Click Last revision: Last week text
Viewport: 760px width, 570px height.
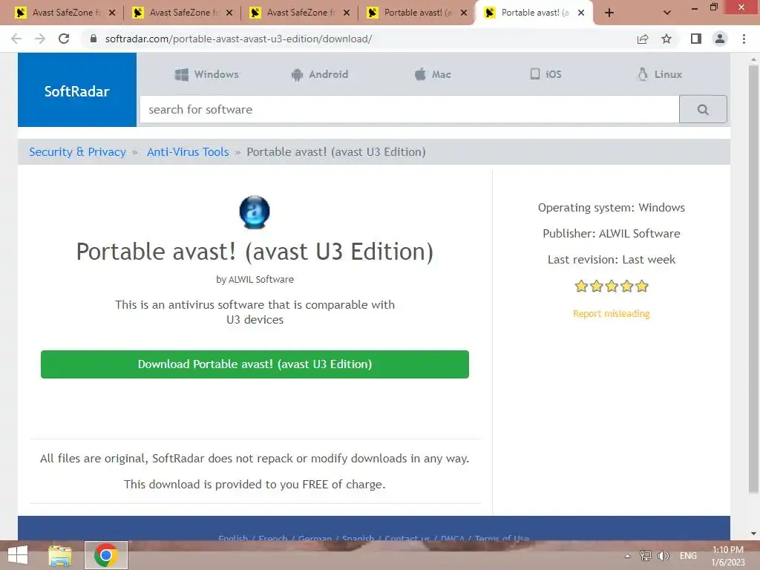[x=612, y=260]
